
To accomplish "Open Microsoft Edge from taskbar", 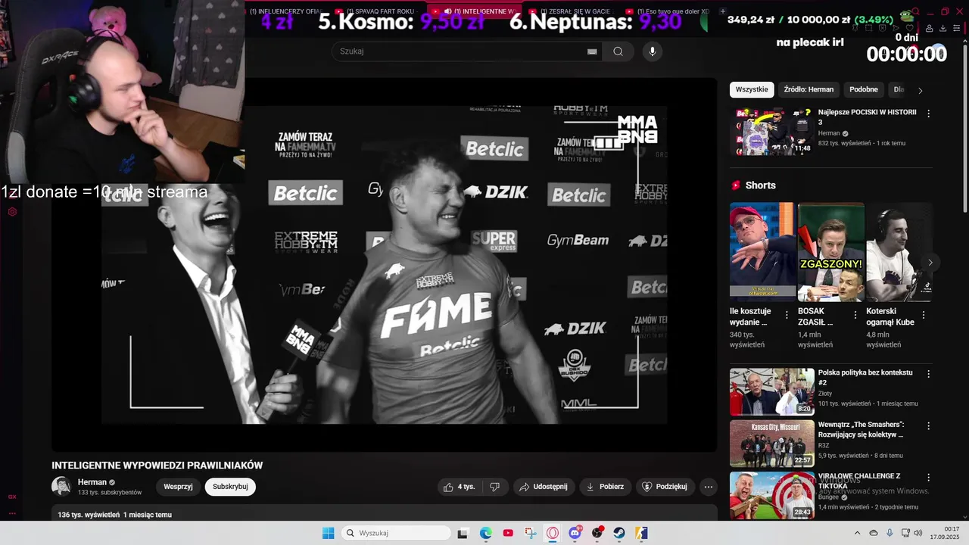I will click(x=485, y=533).
